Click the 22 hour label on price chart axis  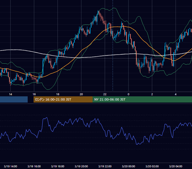[x=105, y=94]
